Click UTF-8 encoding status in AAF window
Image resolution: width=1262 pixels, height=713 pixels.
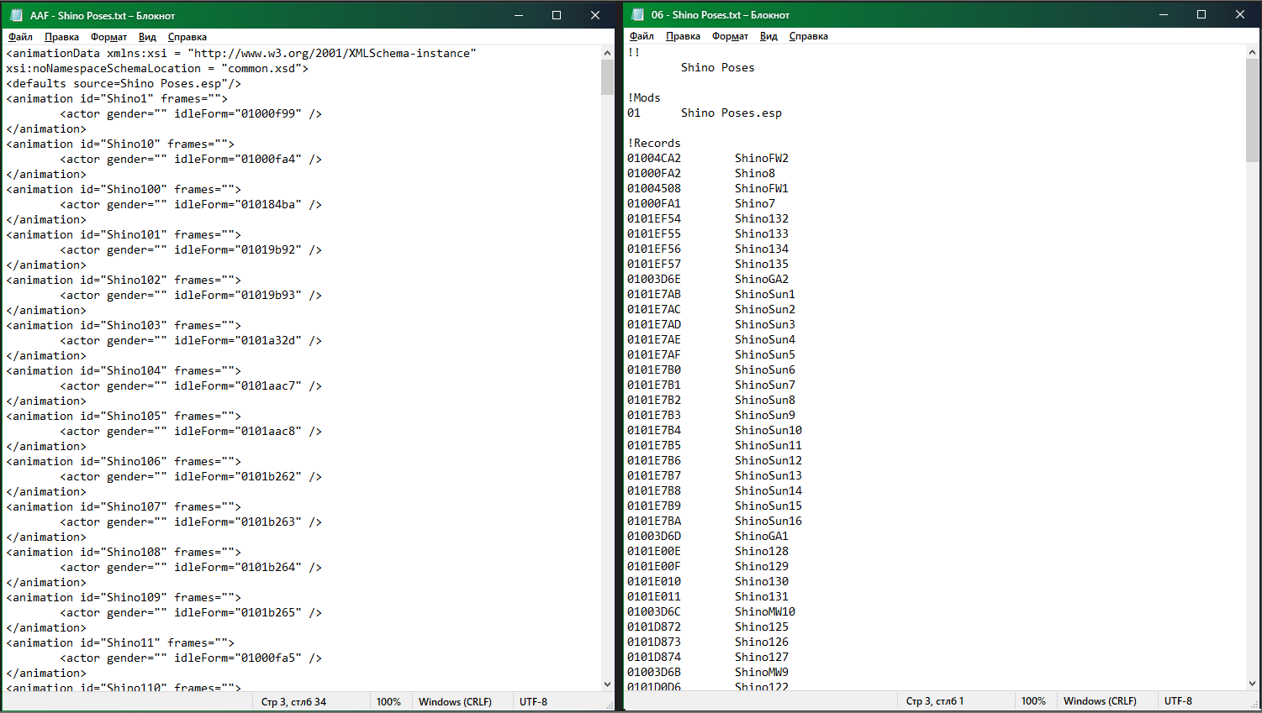533,702
